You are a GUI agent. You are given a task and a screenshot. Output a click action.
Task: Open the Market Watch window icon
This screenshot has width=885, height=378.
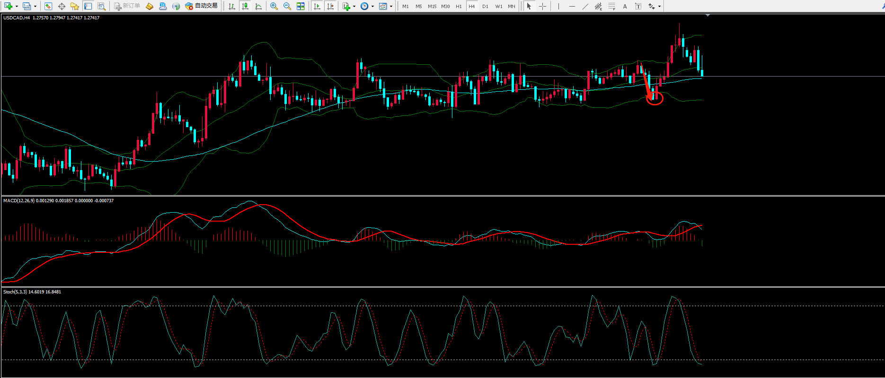click(x=48, y=6)
